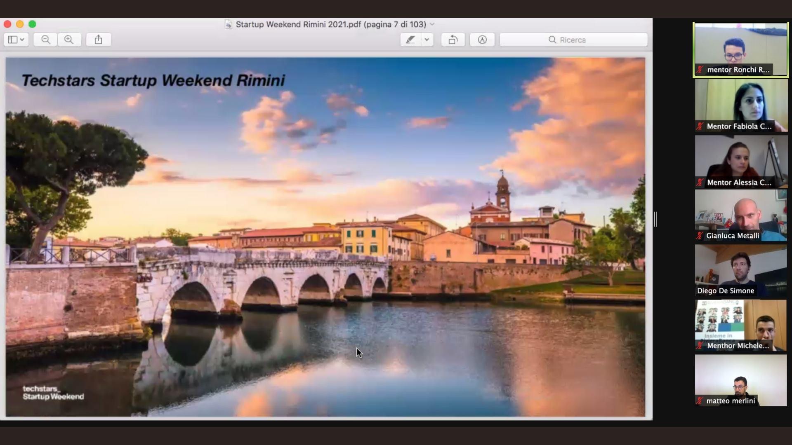The width and height of the screenshot is (792, 445).
Task: Select the highlight pen tool
Action: 410,40
